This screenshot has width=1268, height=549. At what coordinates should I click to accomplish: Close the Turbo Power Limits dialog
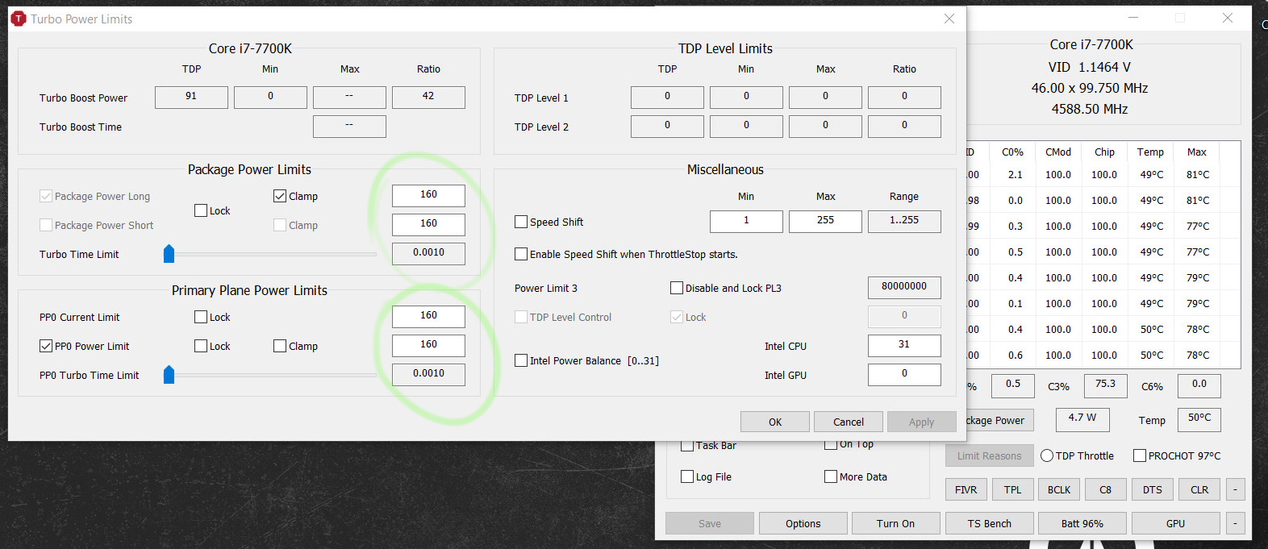(x=949, y=19)
